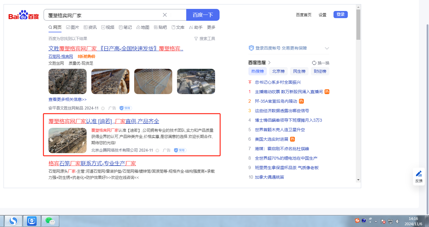Image resolution: width=429 pixels, height=227 pixels.
Task: Open hot search 这些经济数据透露出哪些信号
Action: (x=282, y=111)
